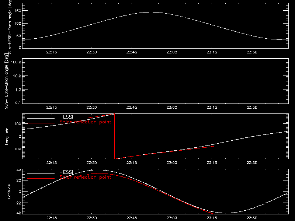Select the 23:00 label under the Latitude plot
295x221 pixels.
(x=172, y=218)
